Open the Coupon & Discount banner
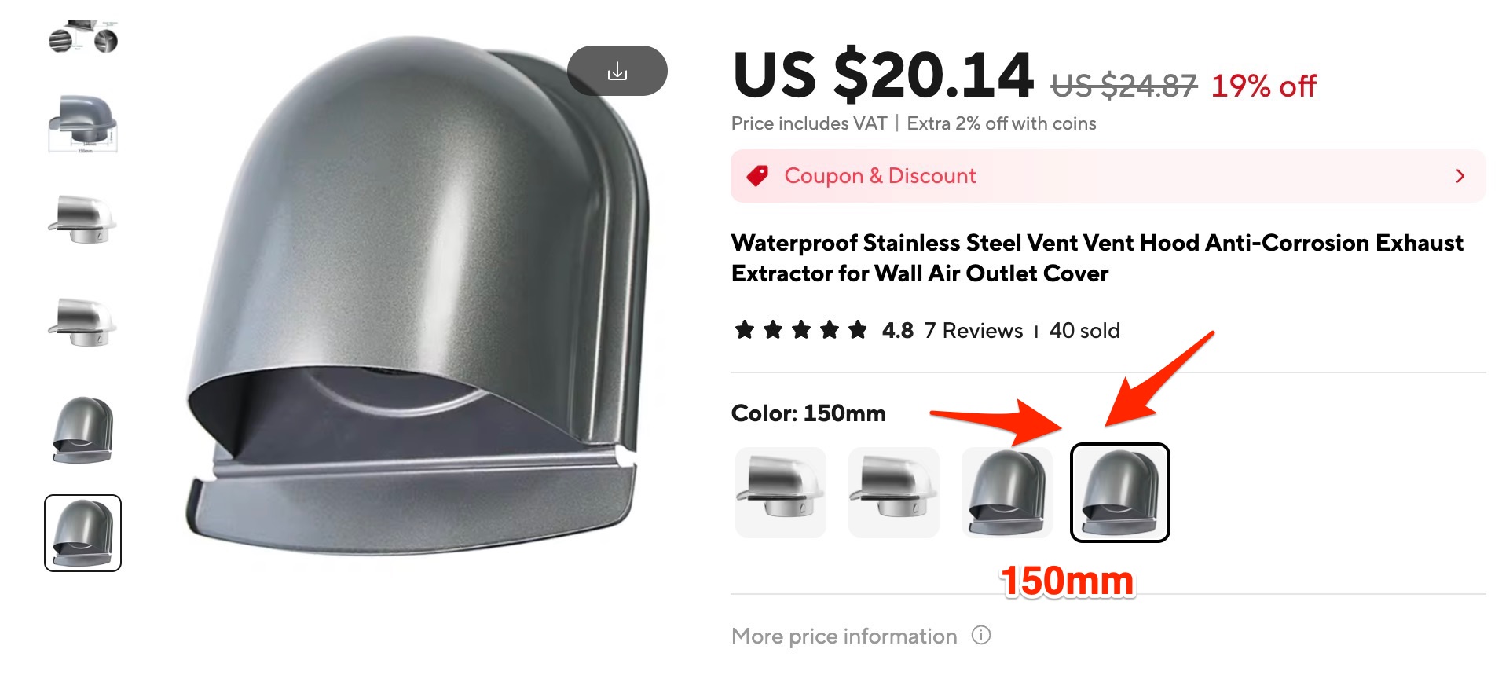 pos(1108,176)
